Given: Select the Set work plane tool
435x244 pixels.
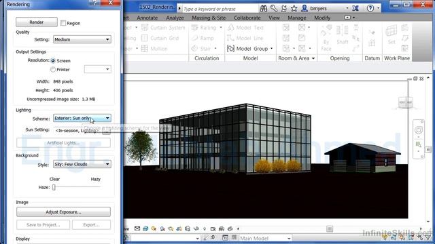Looking at the screenshot, I should [x=391, y=35].
